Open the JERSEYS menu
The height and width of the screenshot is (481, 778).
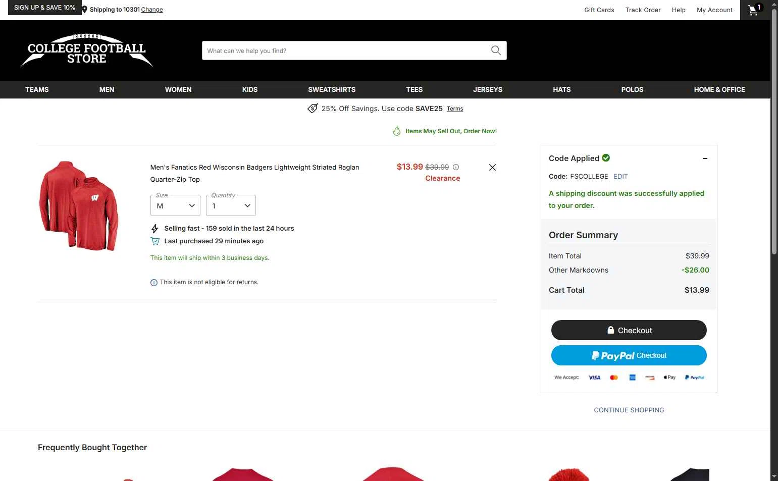click(x=488, y=89)
